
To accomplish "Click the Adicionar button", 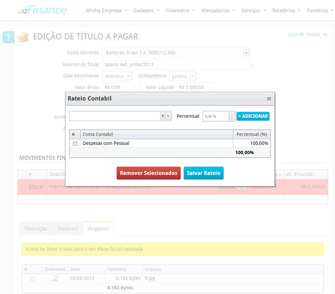I will 253,116.
